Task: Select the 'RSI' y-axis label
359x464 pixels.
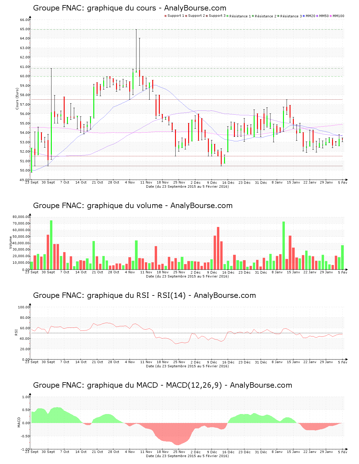Action: point(16,332)
